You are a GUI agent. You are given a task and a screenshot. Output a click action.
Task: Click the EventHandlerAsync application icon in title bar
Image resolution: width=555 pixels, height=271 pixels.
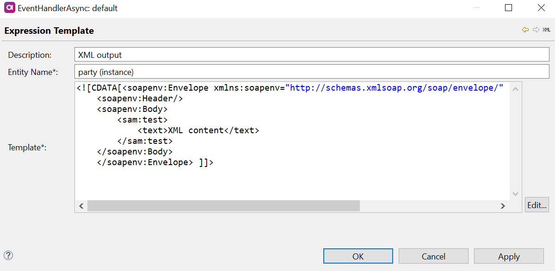tap(9, 8)
